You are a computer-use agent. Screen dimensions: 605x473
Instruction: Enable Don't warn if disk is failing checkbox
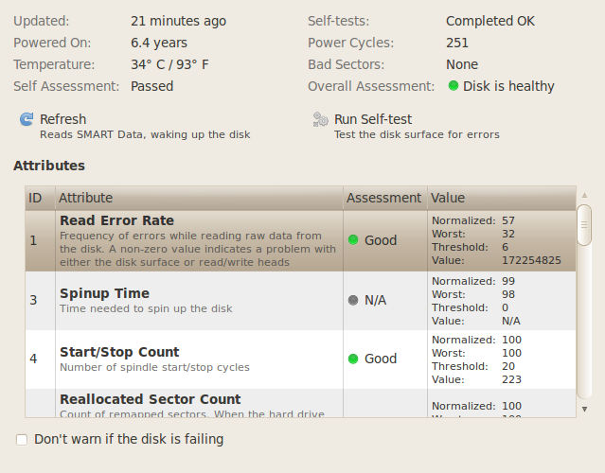(x=22, y=440)
